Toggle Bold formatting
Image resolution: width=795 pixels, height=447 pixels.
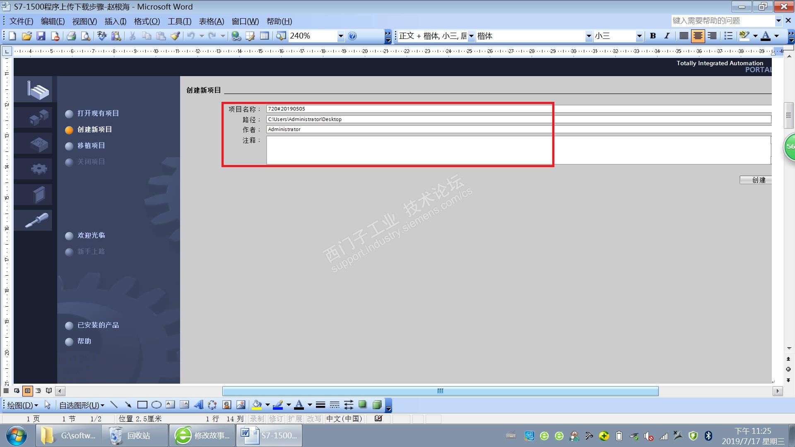[x=653, y=36]
